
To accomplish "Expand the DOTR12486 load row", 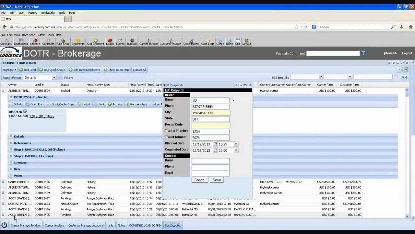I will 3,182.
